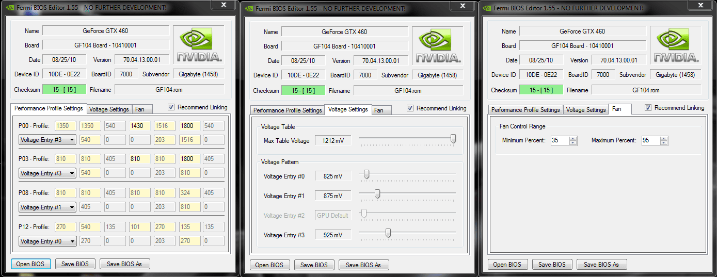Click Open BIOS in Performance Profile window
717x277 pixels.
[30, 264]
